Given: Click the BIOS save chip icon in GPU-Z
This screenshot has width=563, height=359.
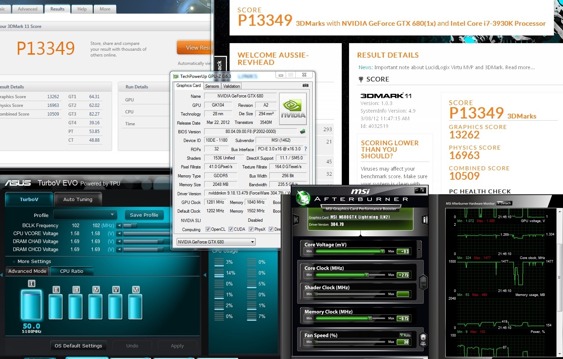Looking at the screenshot, I should (303, 131).
